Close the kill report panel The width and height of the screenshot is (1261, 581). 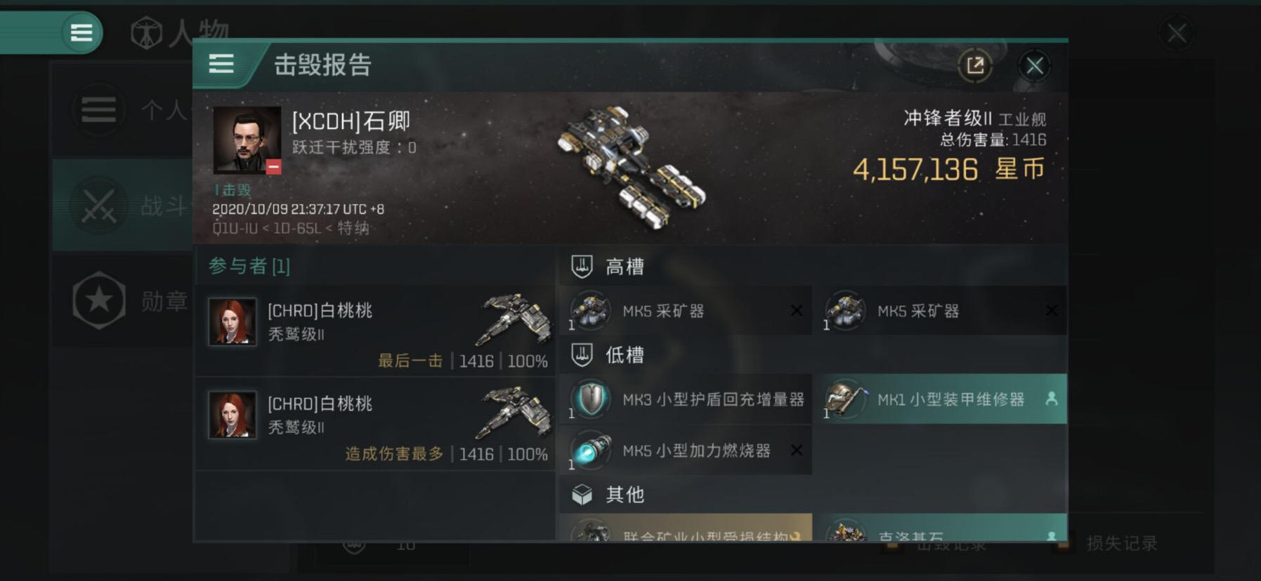1034,66
